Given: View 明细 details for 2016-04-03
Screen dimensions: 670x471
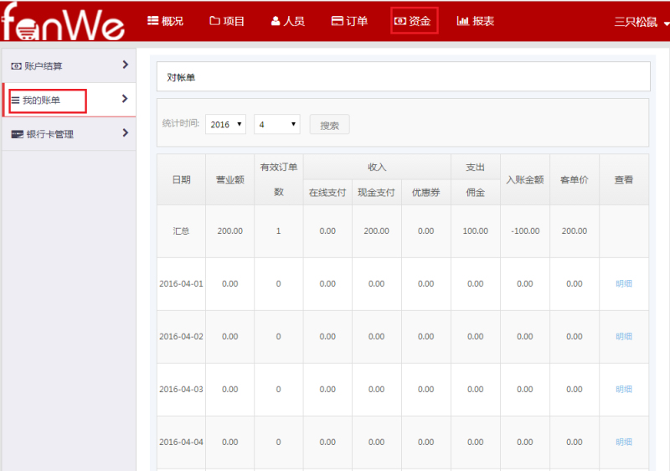Looking at the screenshot, I should (624, 390).
